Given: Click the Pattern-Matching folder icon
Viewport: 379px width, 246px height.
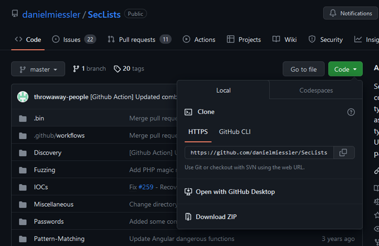Looking at the screenshot, I should coord(23,239).
